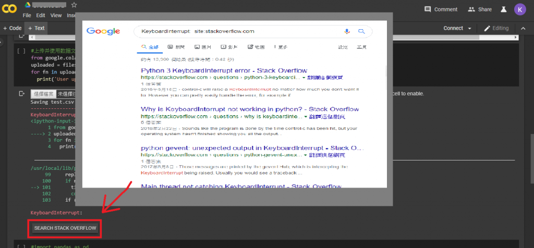This screenshot has width=534, height=248.
Task: Run the file upload cell via its brackets
Action: point(21,51)
